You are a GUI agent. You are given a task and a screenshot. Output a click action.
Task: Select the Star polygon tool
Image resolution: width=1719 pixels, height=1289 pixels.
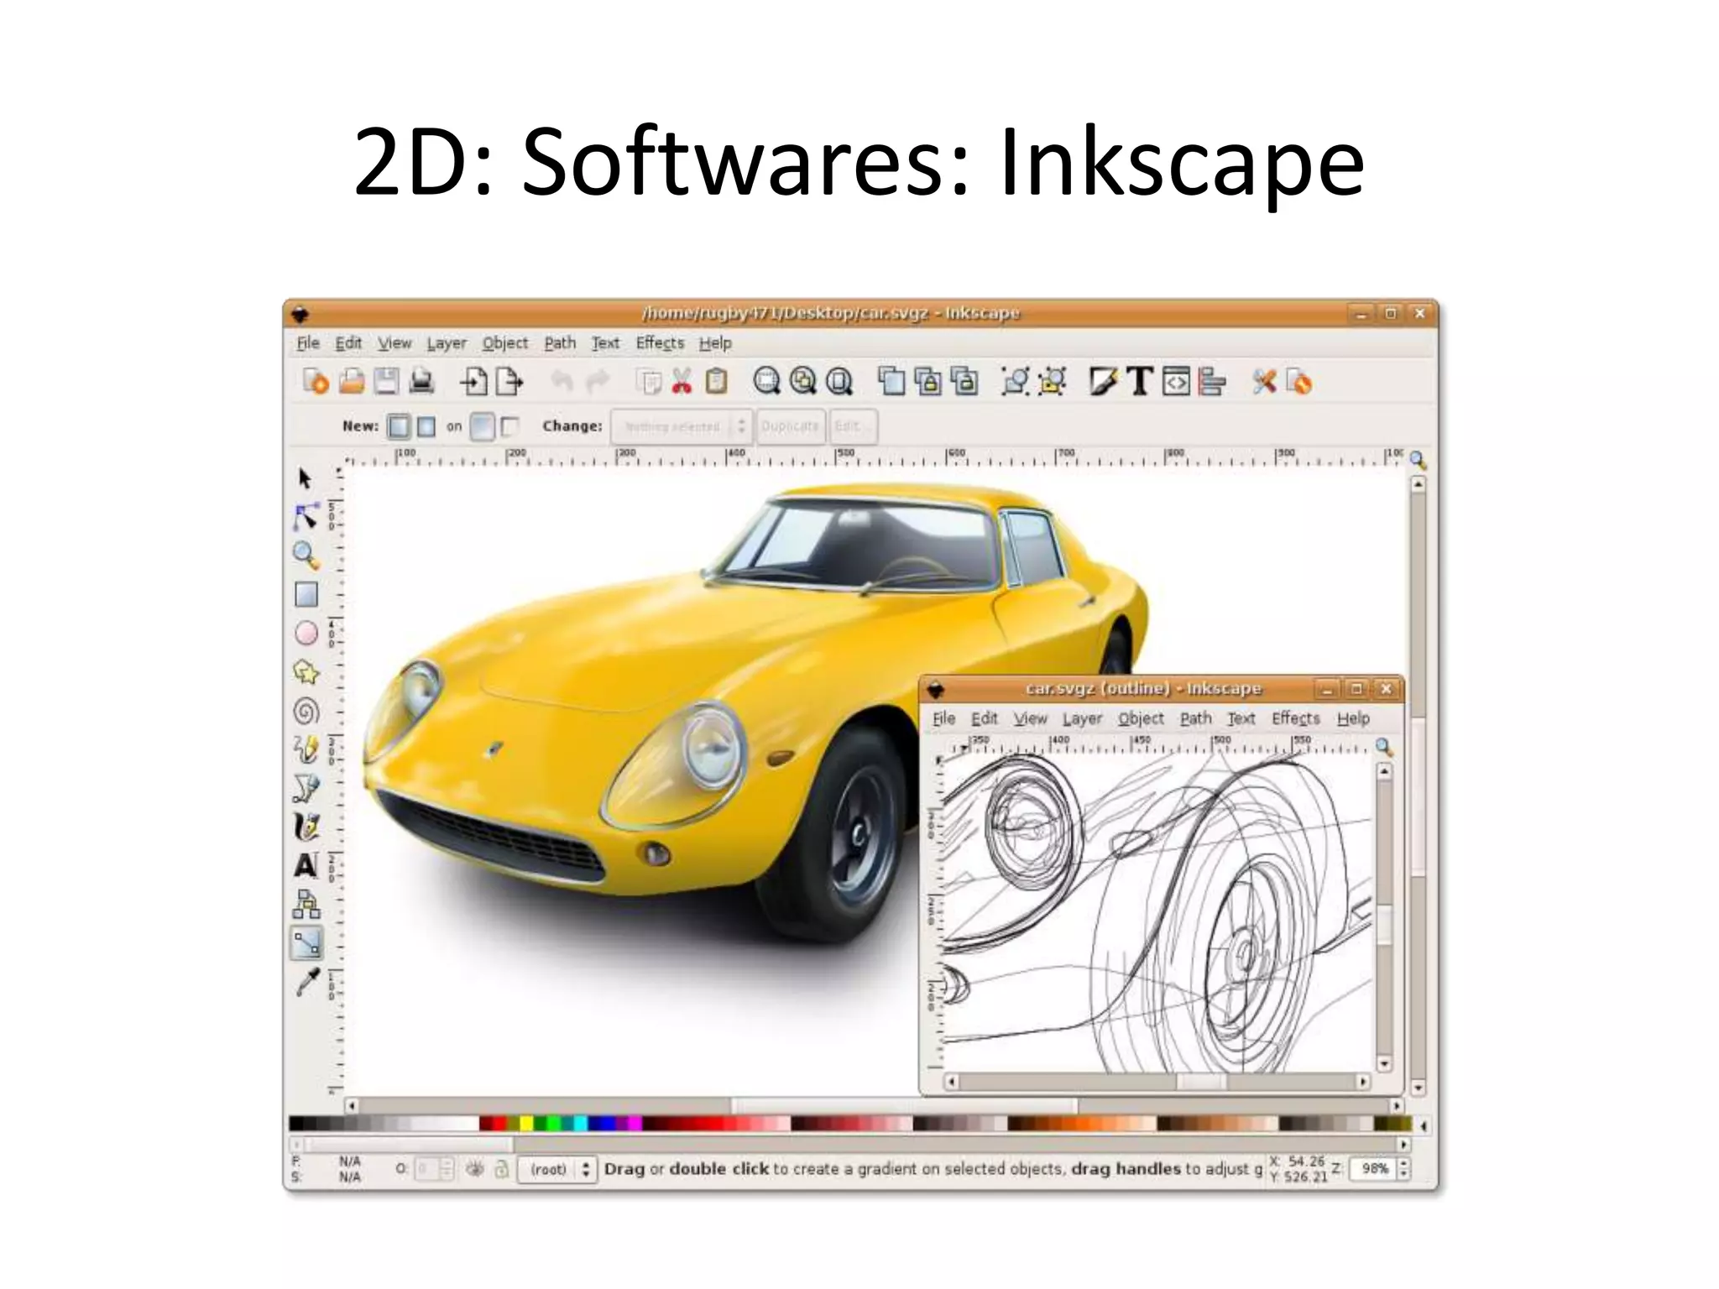[306, 671]
